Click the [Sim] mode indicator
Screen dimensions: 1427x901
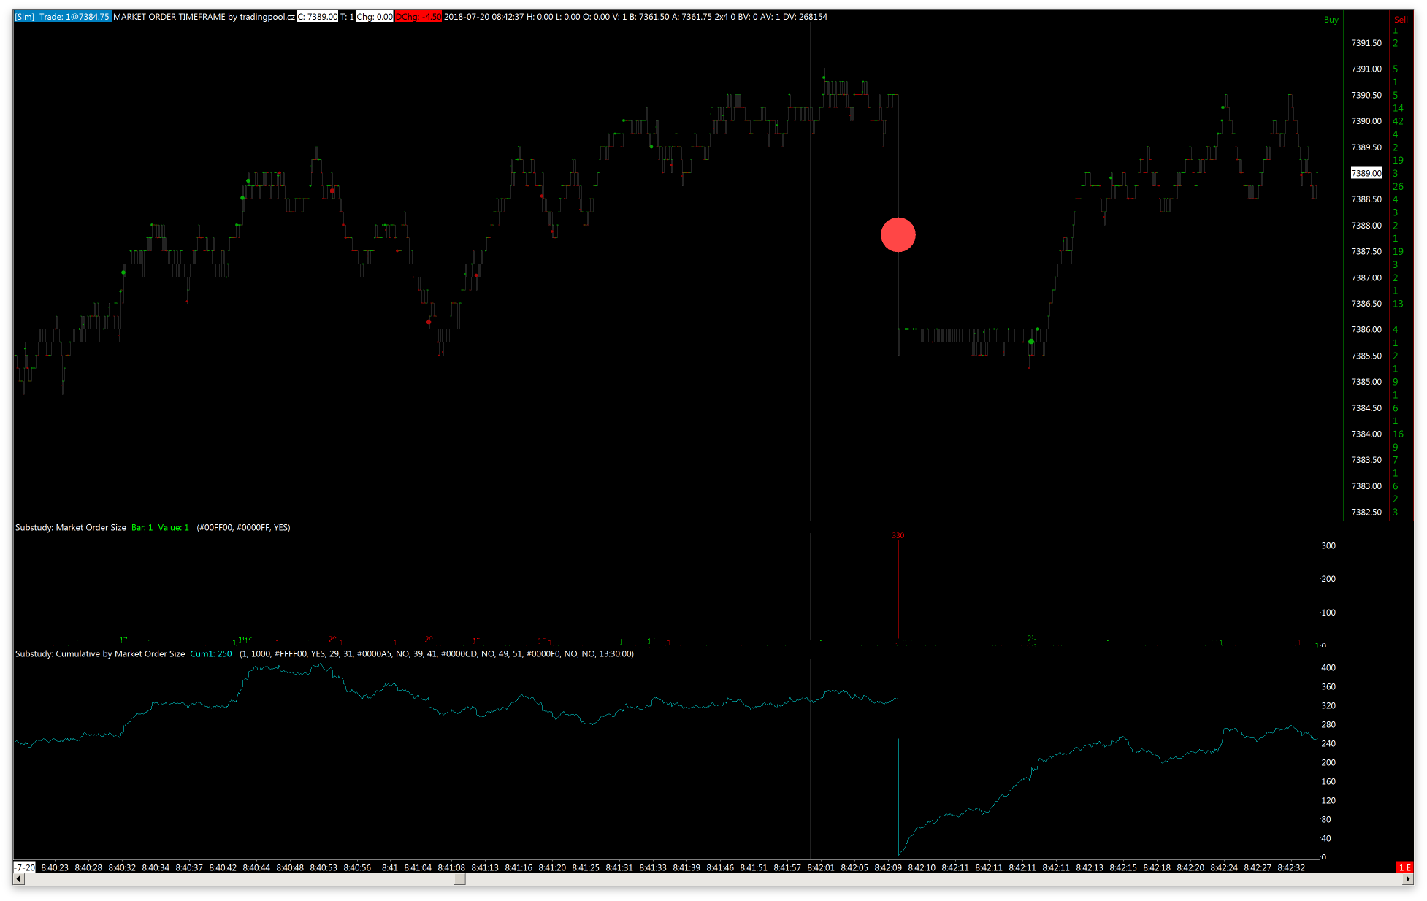coord(24,17)
